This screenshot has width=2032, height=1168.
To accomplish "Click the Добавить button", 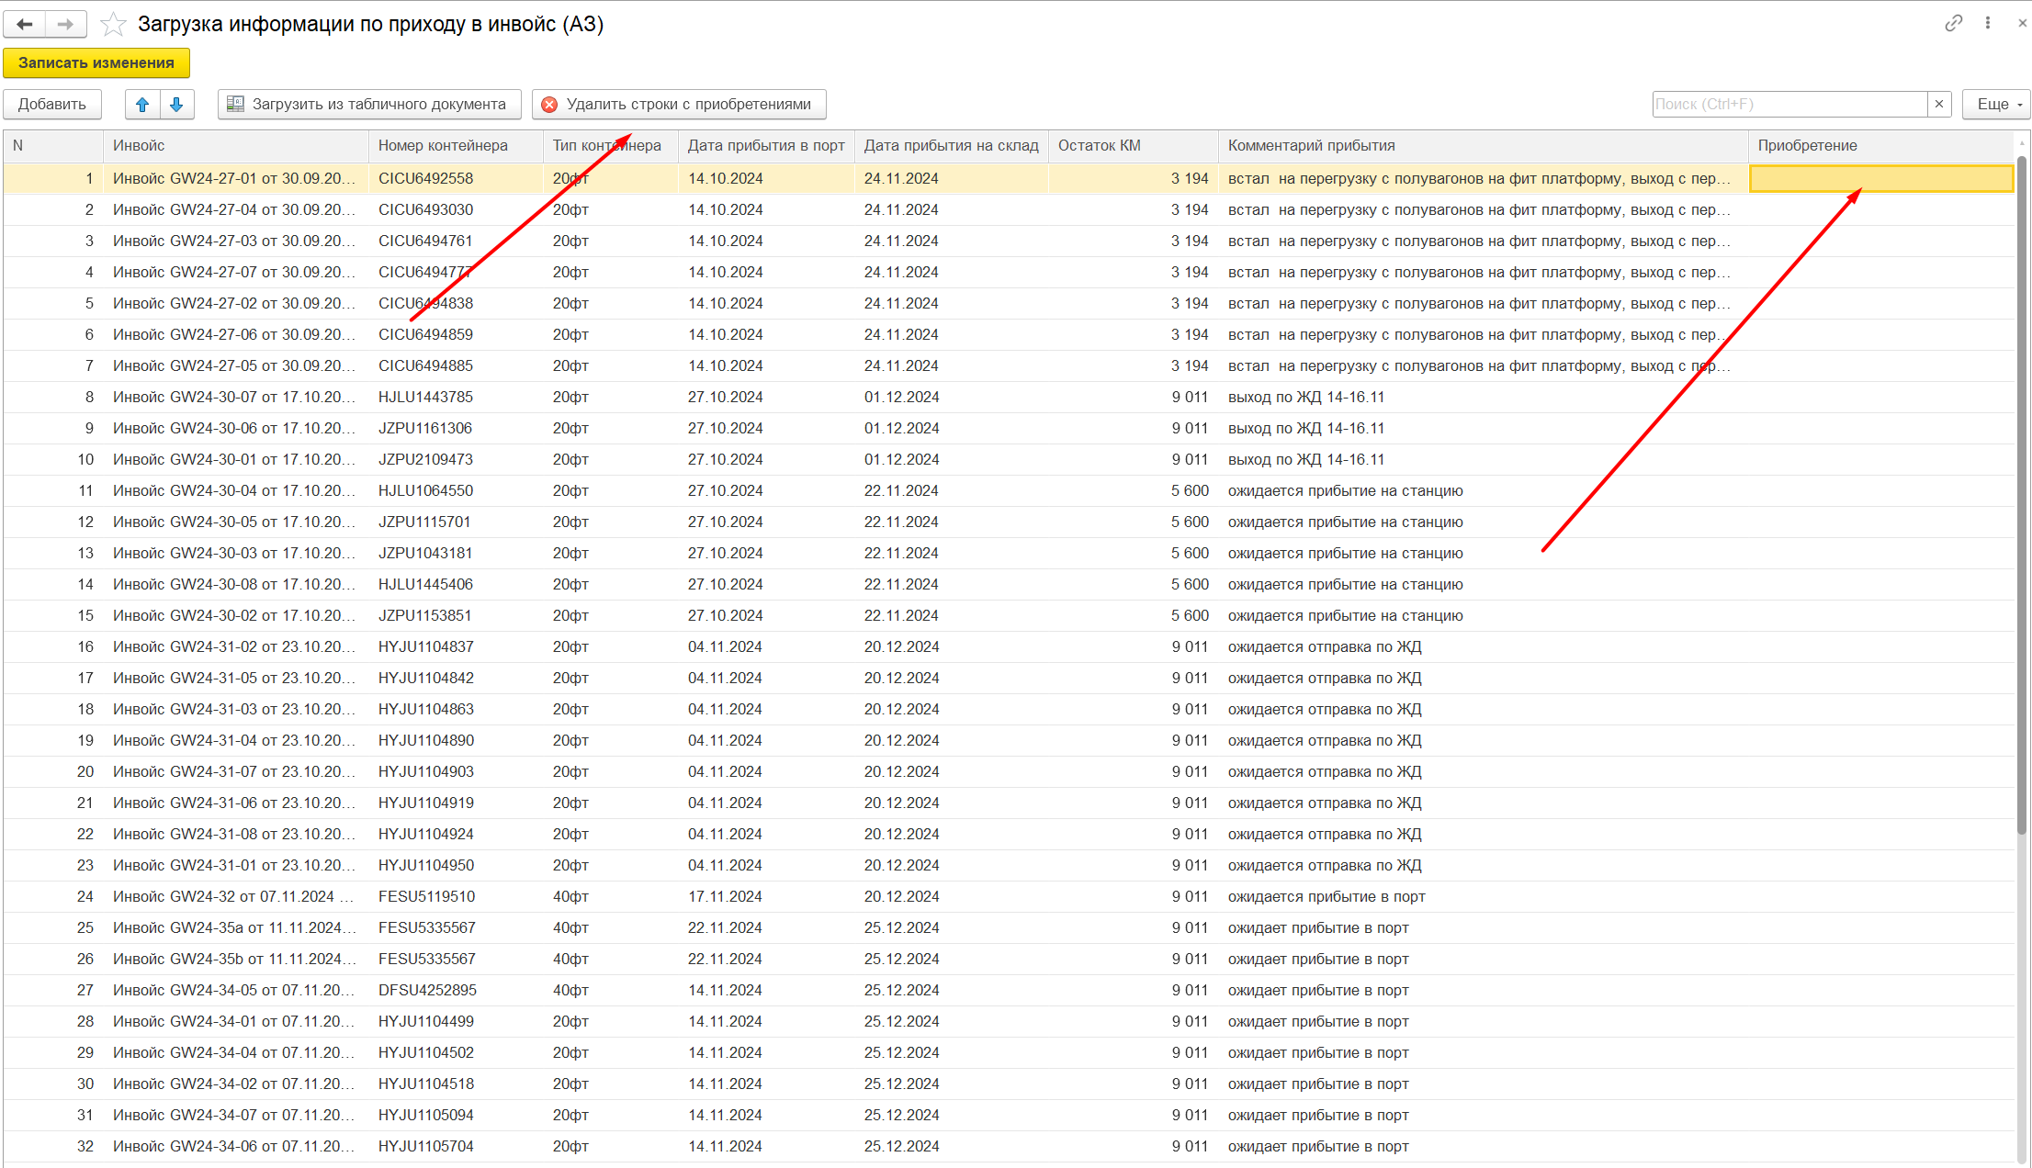I will 51,105.
